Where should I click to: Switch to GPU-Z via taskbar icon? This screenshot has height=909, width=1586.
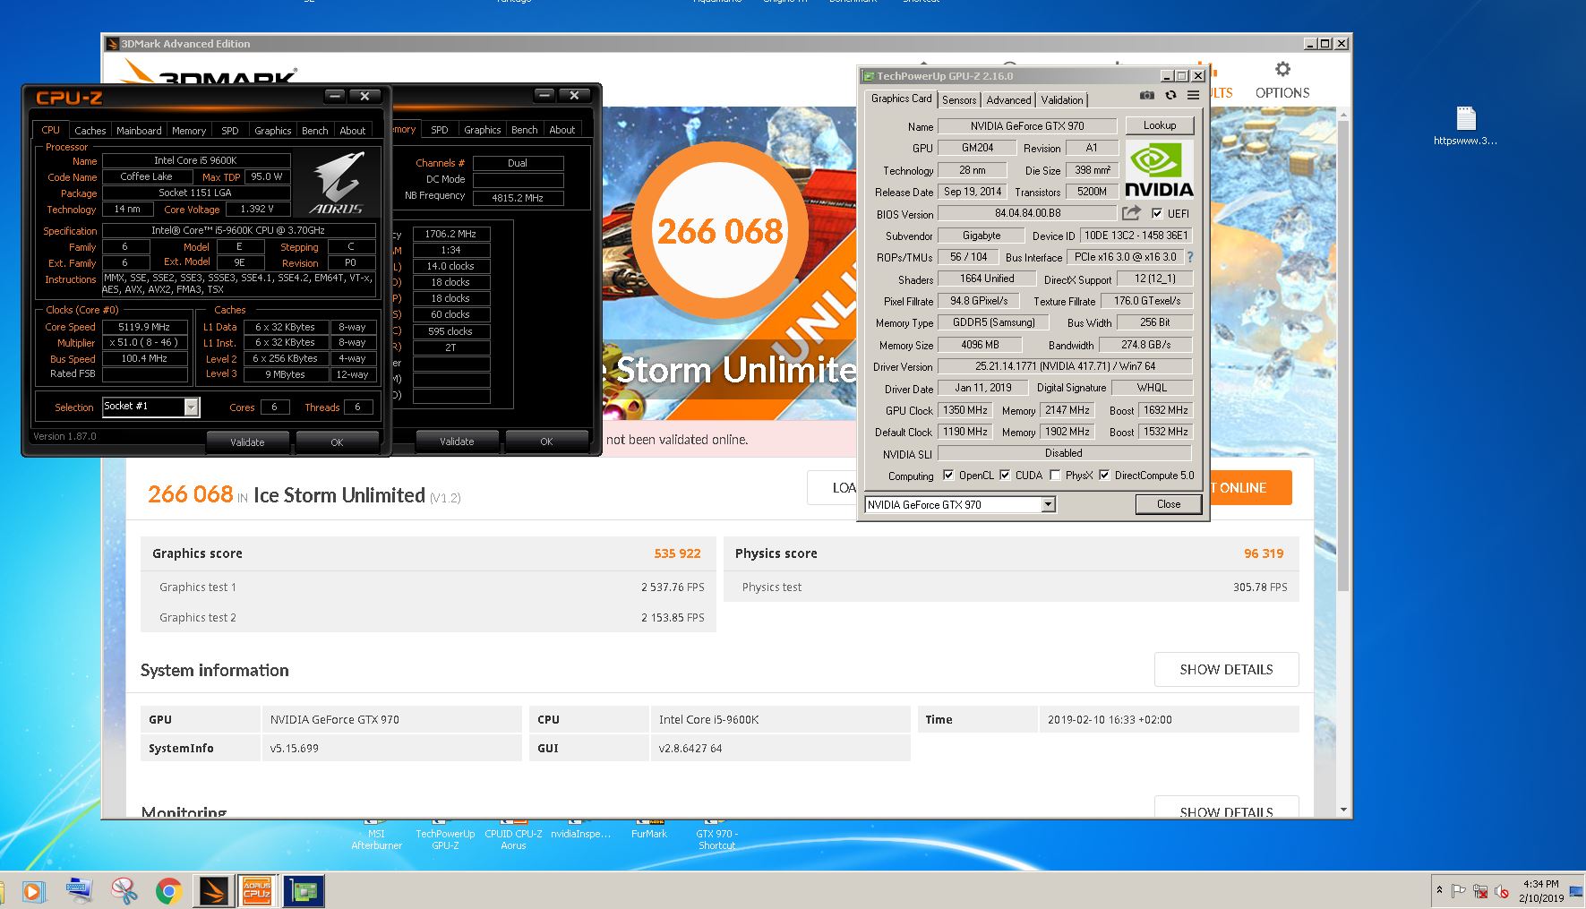(x=304, y=891)
